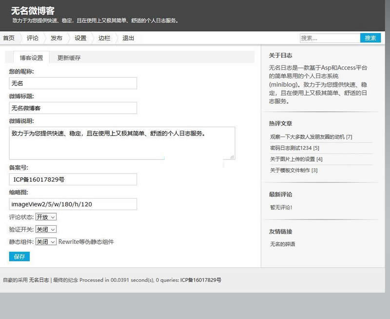Image resolution: width=390 pixels, height=319 pixels.
Task: Open the 无名的碎语 friend link
Action: [282, 244]
